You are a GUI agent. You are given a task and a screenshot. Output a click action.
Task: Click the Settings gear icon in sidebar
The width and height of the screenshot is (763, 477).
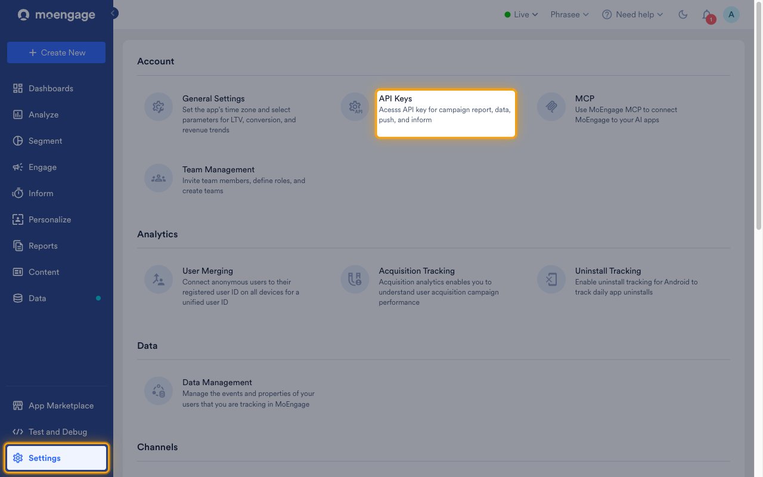pyautogui.click(x=18, y=458)
